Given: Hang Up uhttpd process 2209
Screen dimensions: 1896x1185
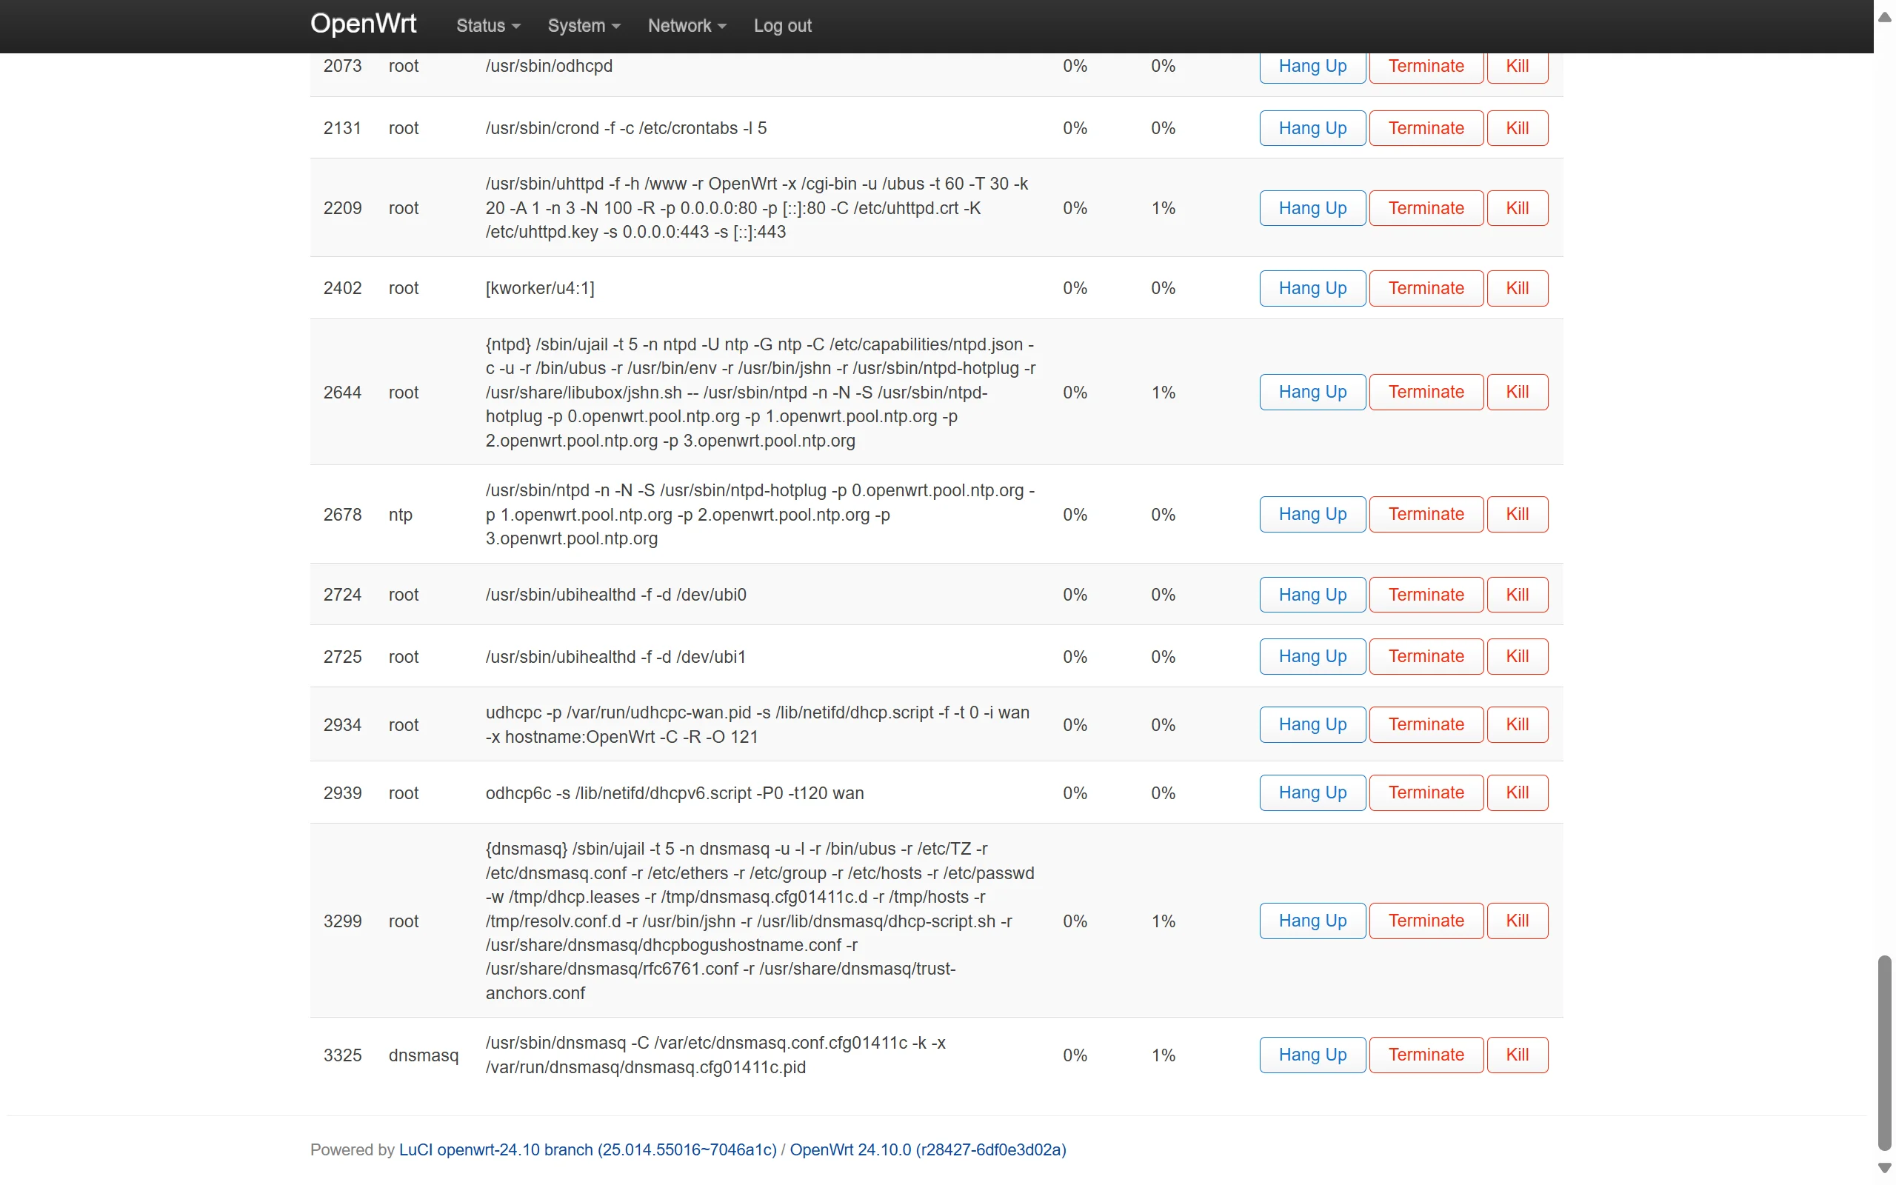Looking at the screenshot, I should click(x=1312, y=207).
